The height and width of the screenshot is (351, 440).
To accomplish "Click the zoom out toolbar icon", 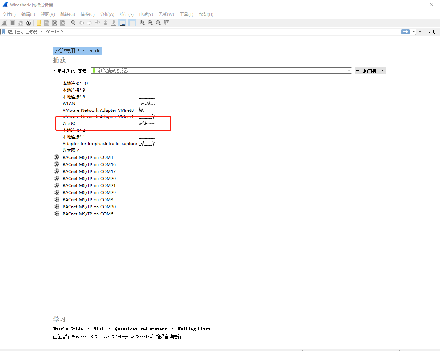I will [150, 23].
